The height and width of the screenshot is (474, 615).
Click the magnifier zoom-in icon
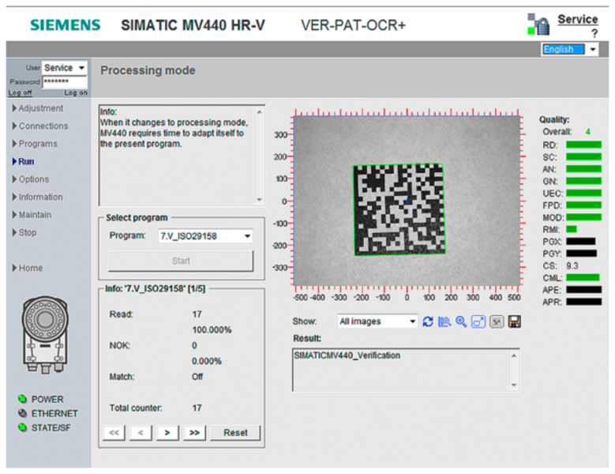pyautogui.click(x=461, y=322)
